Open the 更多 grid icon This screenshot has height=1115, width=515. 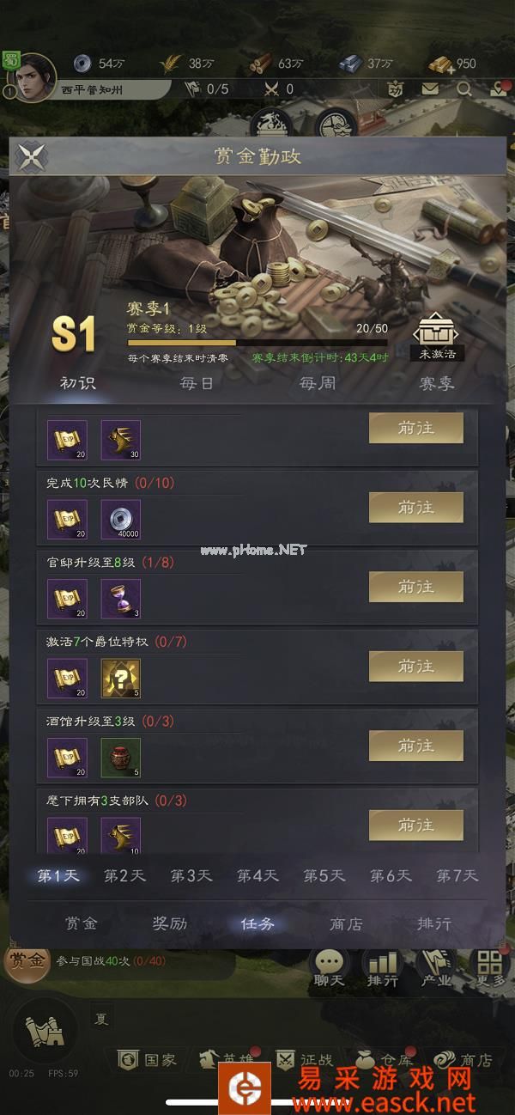489,967
